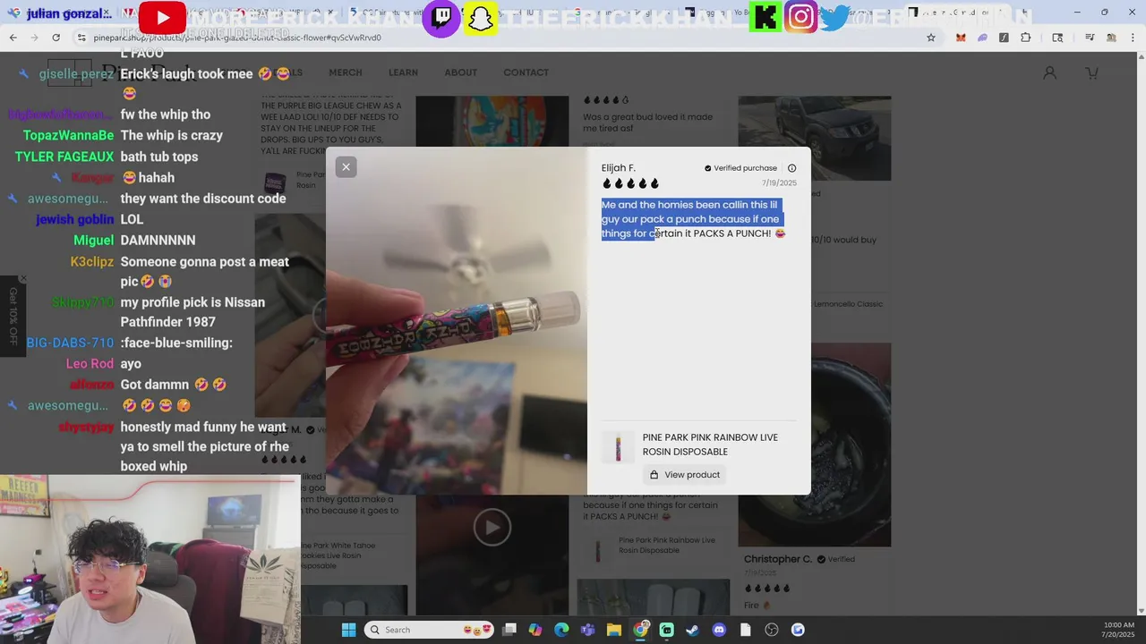
Task: Open the Windows Start menu
Action: [x=348, y=630]
